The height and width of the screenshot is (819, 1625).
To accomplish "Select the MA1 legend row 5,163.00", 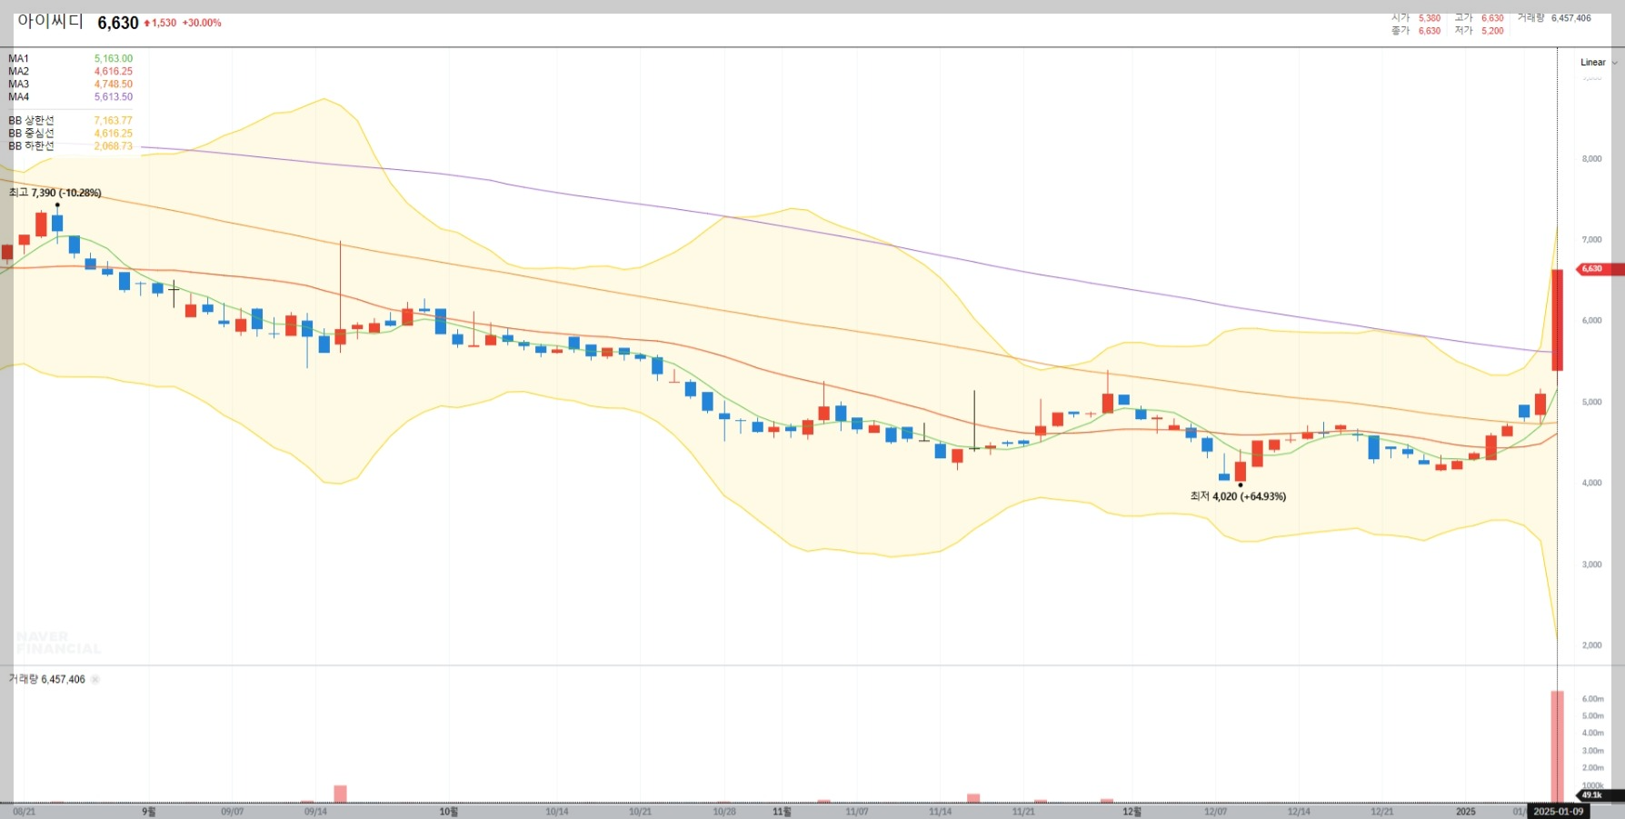I will [x=70, y=58].
